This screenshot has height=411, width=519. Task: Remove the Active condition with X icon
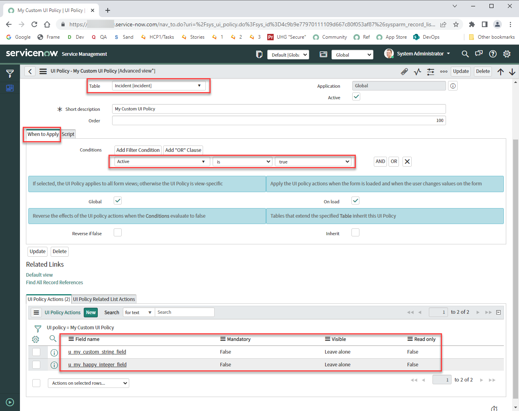click(x=407, y=161)
